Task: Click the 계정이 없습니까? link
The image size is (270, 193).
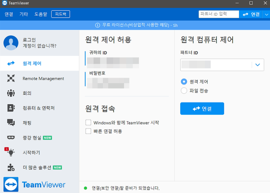Action: coord(39,46)
